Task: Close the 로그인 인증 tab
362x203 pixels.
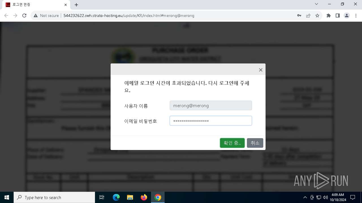Action: tap(65, 5)
